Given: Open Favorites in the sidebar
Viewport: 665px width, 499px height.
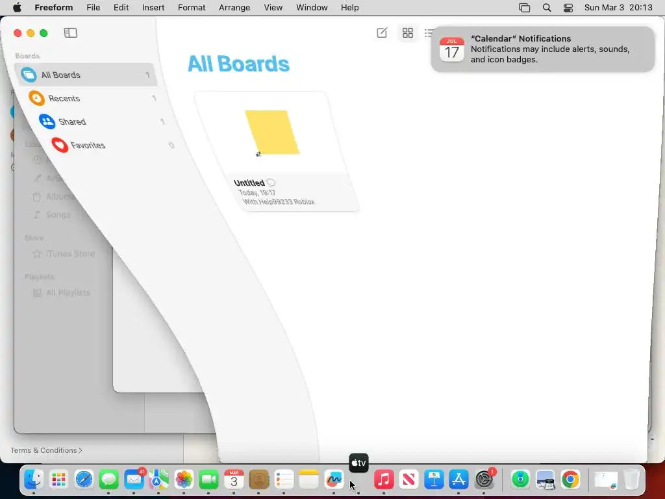Looking at the screenshot, I should tap(112, 145).
